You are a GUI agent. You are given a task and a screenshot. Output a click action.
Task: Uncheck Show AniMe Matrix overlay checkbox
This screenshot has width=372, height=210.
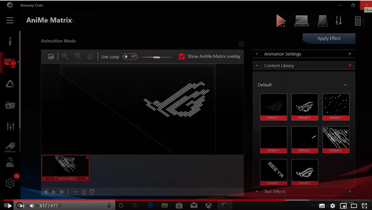click(182, 56)
